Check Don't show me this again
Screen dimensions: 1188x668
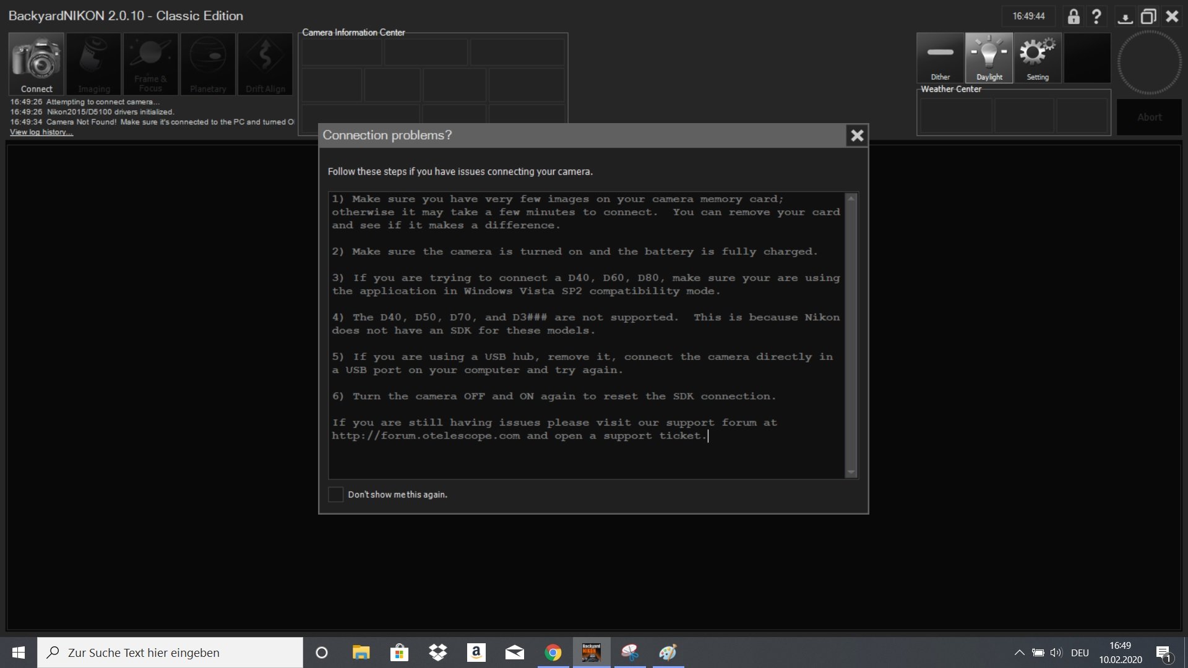click(x=335, y=494)
